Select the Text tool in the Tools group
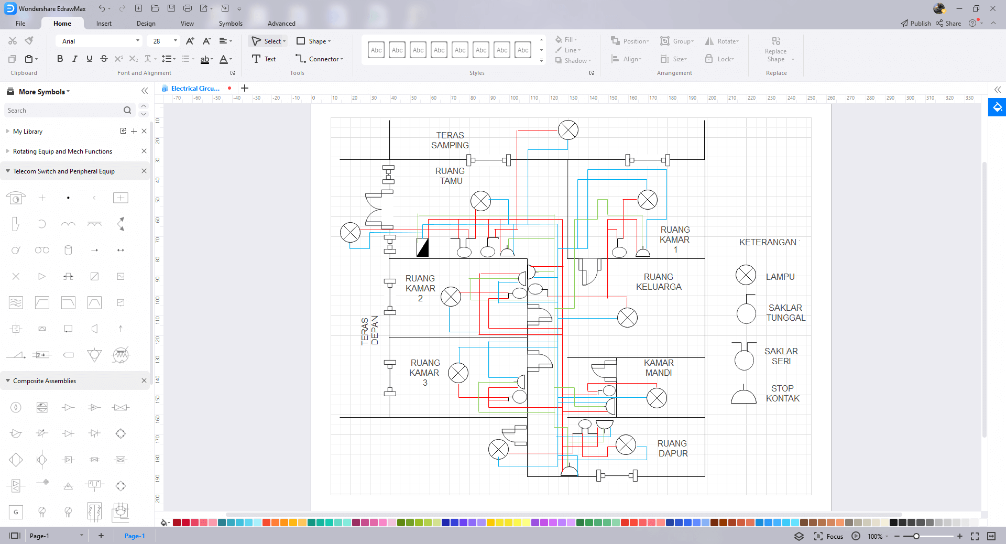 [x=264, y=59]
